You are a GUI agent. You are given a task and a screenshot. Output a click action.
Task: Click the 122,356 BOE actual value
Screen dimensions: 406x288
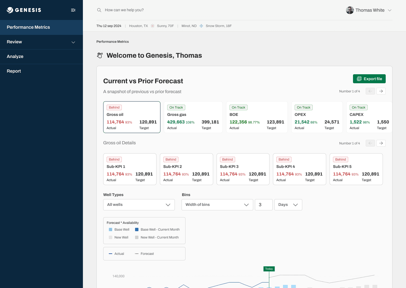238,122
